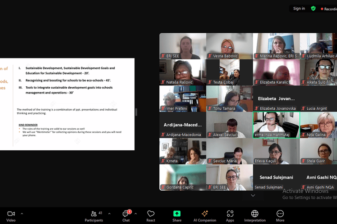337x224 pixels.
Task: Click the shared presentation slide
Action: point(68,104)
